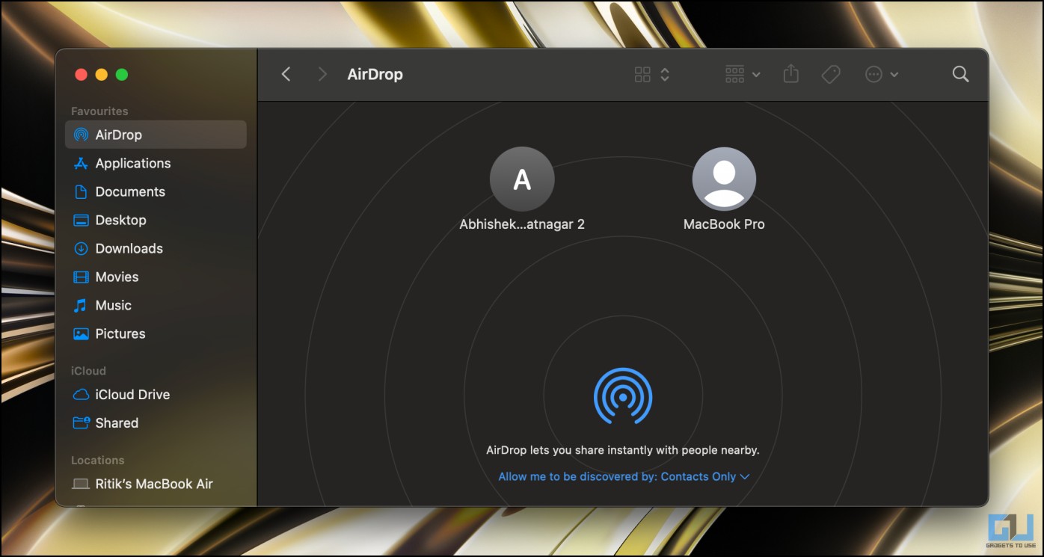Click the Desktop icon in sidebar
Image resolution: width=1044 pixels, height=557 pixels.
[81, 221]
